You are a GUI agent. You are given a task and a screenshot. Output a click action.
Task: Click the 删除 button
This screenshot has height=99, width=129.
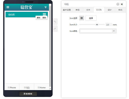(x=44, y=18)
